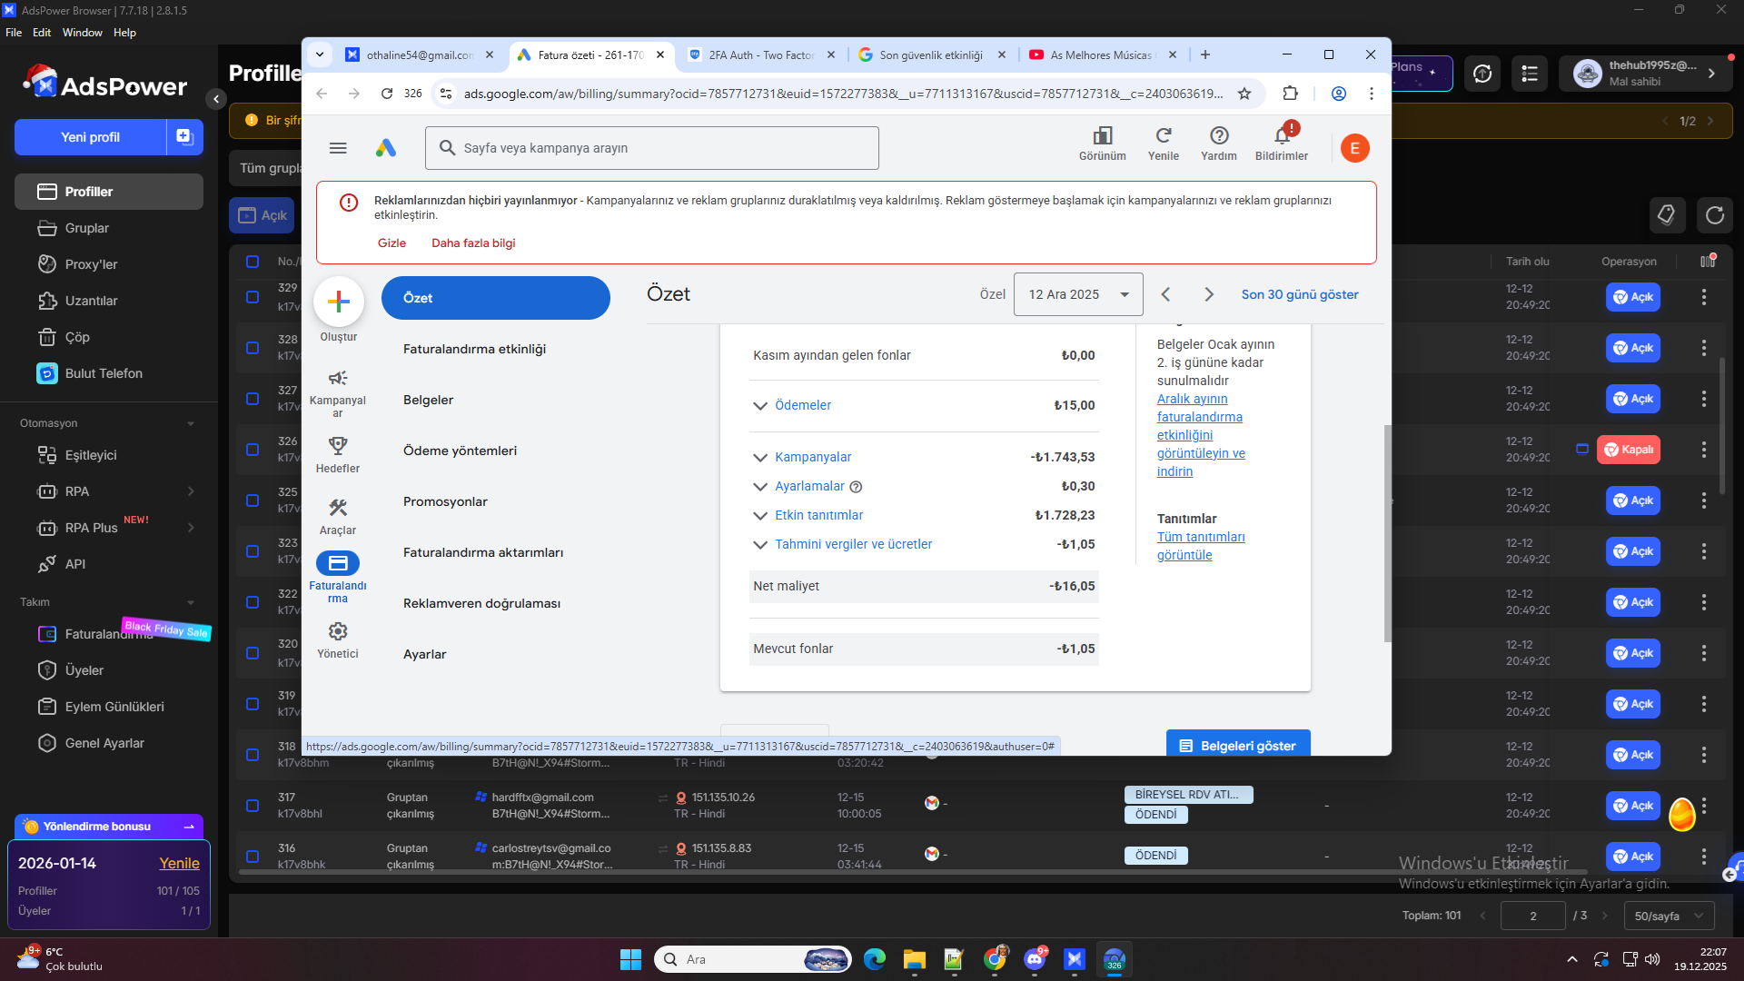This screenshot has height=981, width=1744.
Task: Open Araçlar tools icon
Action: [338, 508]
